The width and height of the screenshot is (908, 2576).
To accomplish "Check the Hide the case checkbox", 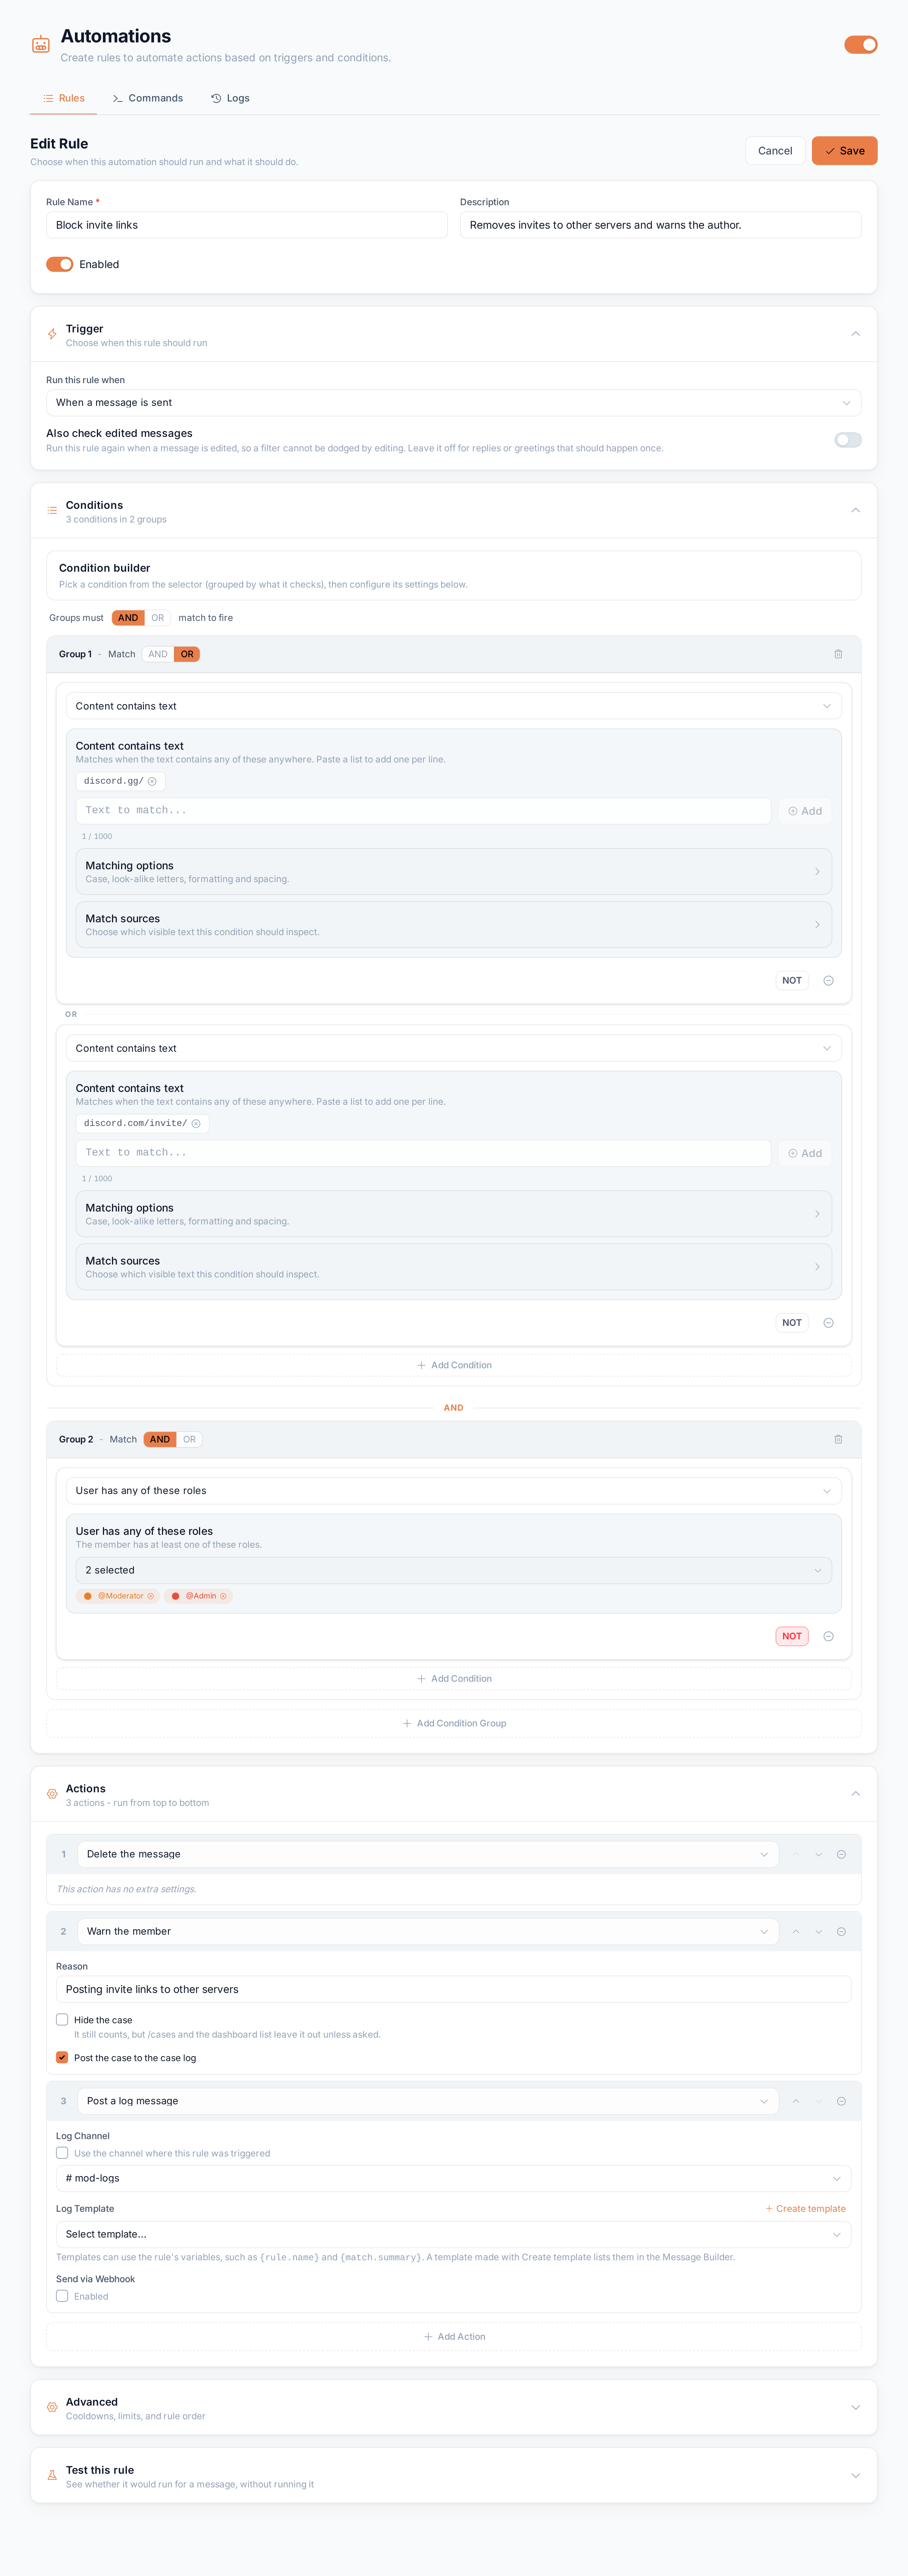I will coord(62,2019).
